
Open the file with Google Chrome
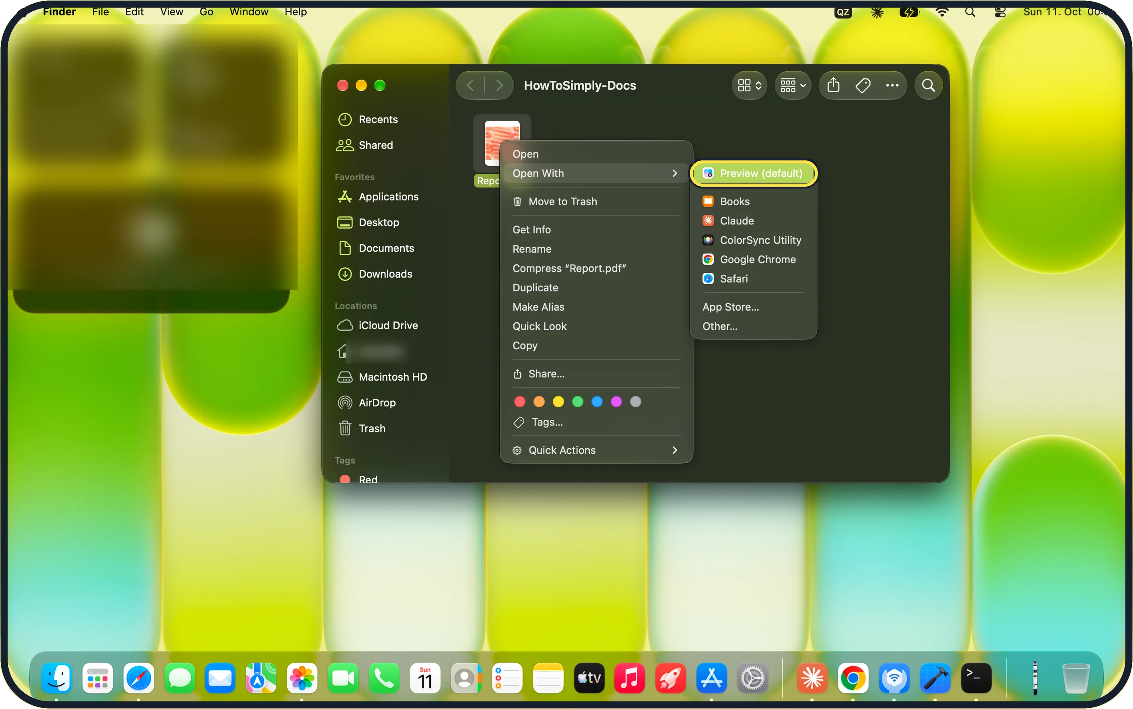pos(753,259)
